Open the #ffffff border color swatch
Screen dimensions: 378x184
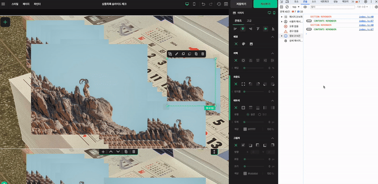click(245, 129)
